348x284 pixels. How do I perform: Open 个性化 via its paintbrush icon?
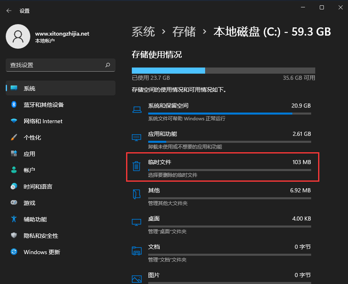click(14, 137)
